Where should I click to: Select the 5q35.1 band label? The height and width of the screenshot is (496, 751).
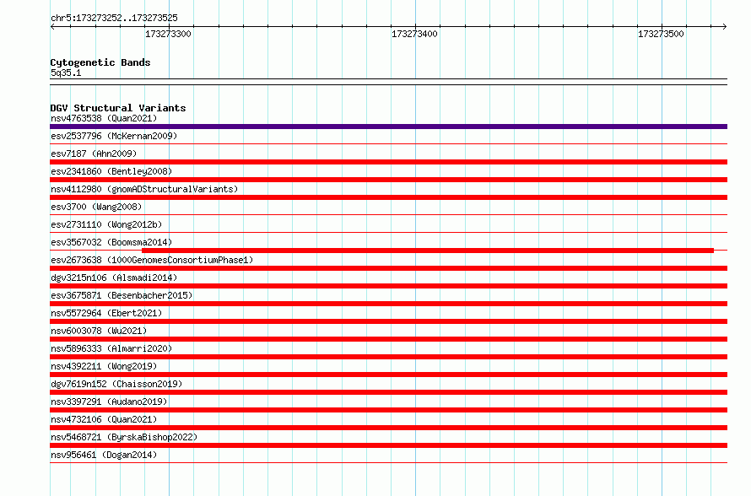66,73
